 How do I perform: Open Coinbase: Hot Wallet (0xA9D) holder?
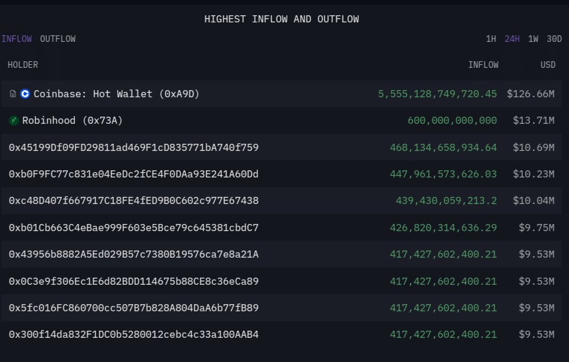[x=116, y=94]
